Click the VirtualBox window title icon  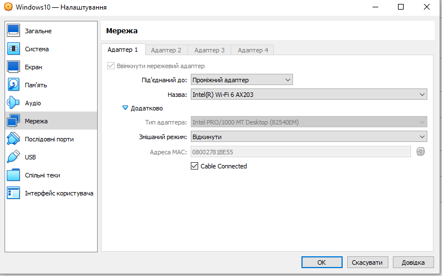click(8, 7)
